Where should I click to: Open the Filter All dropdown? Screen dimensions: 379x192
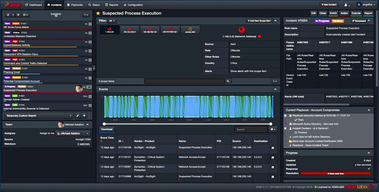coord(112,21)
